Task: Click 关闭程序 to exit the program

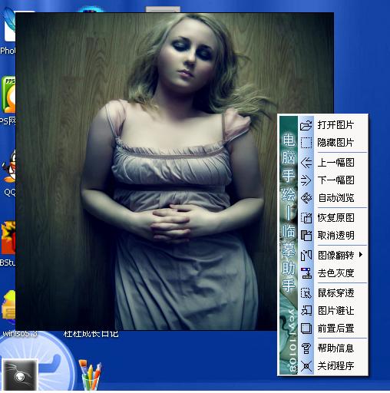Action: [333, 366]
